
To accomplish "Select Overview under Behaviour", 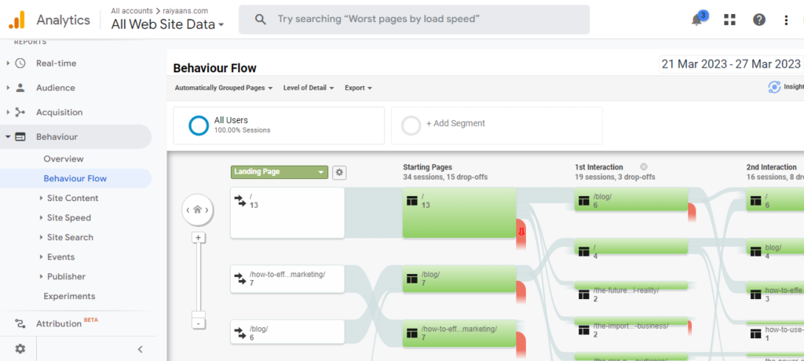I will [64, 159].
